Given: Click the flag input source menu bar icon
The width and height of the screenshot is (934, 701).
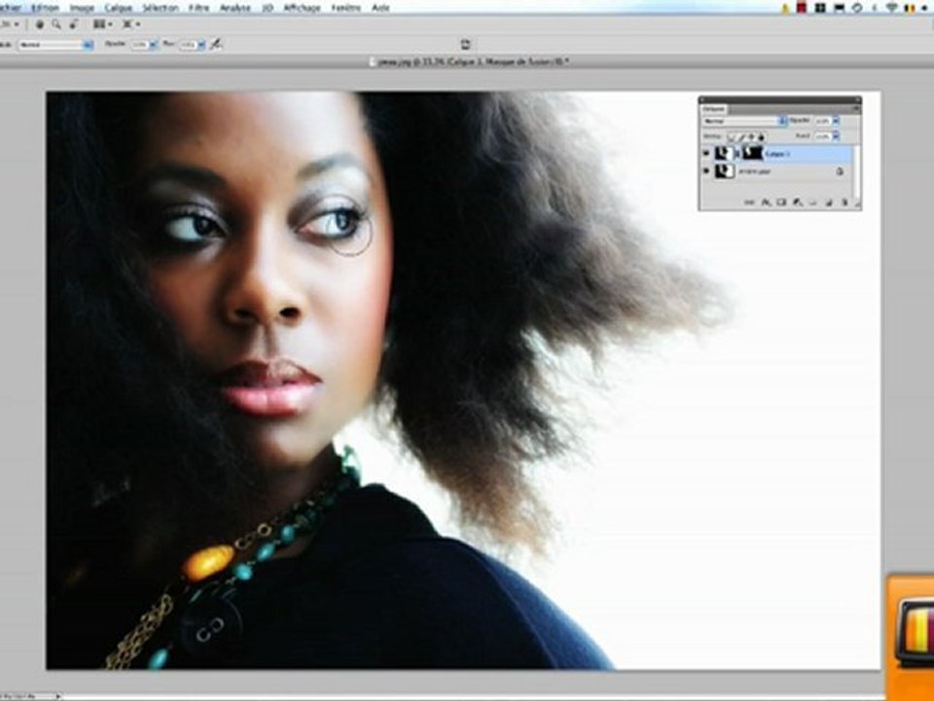Looking at the screenshot, I should (x=910, y=8).
